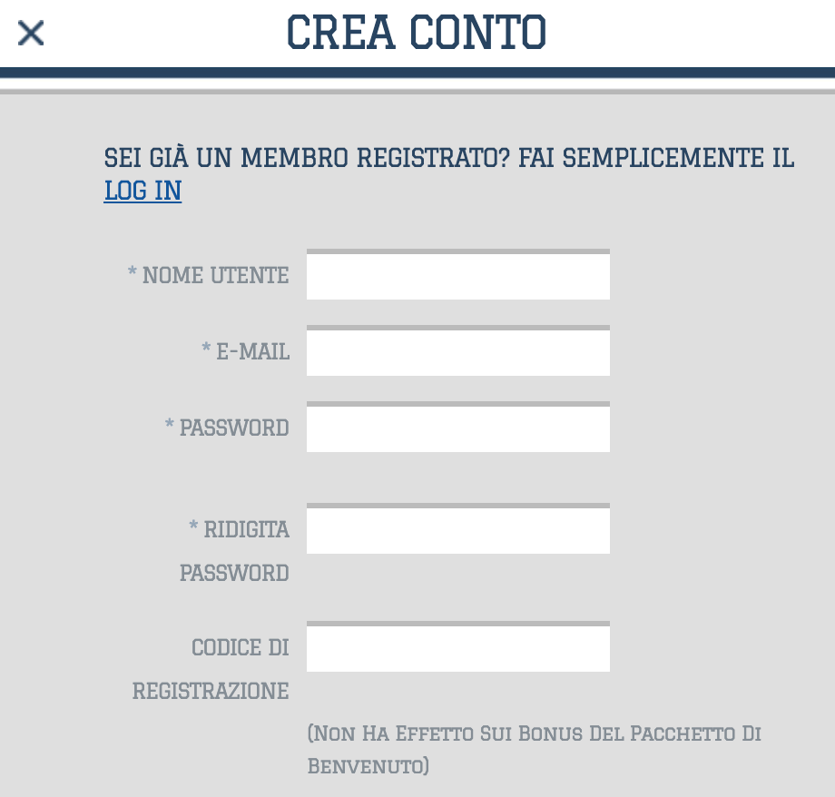The width and height of the screenshot is (835, 797).
Task: Open the LOG IN link
Action: pos(142,192)
